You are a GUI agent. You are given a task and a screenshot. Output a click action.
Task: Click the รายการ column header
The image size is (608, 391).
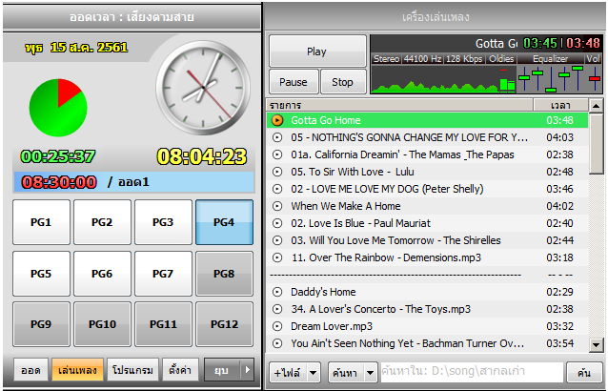400,105
